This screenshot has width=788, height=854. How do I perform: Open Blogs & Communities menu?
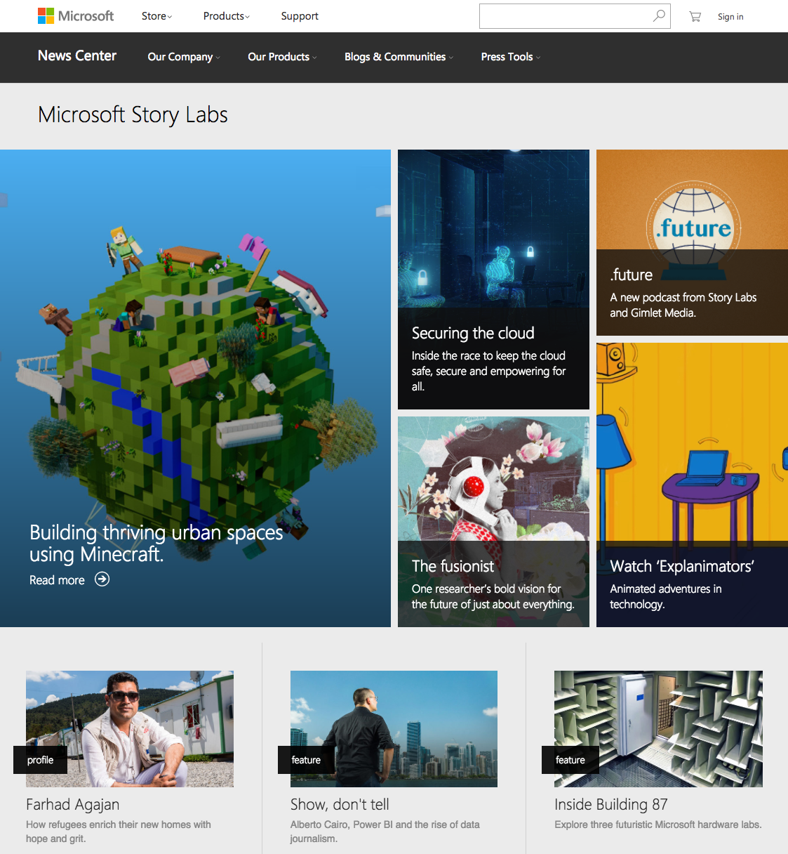tap(399, 57)
